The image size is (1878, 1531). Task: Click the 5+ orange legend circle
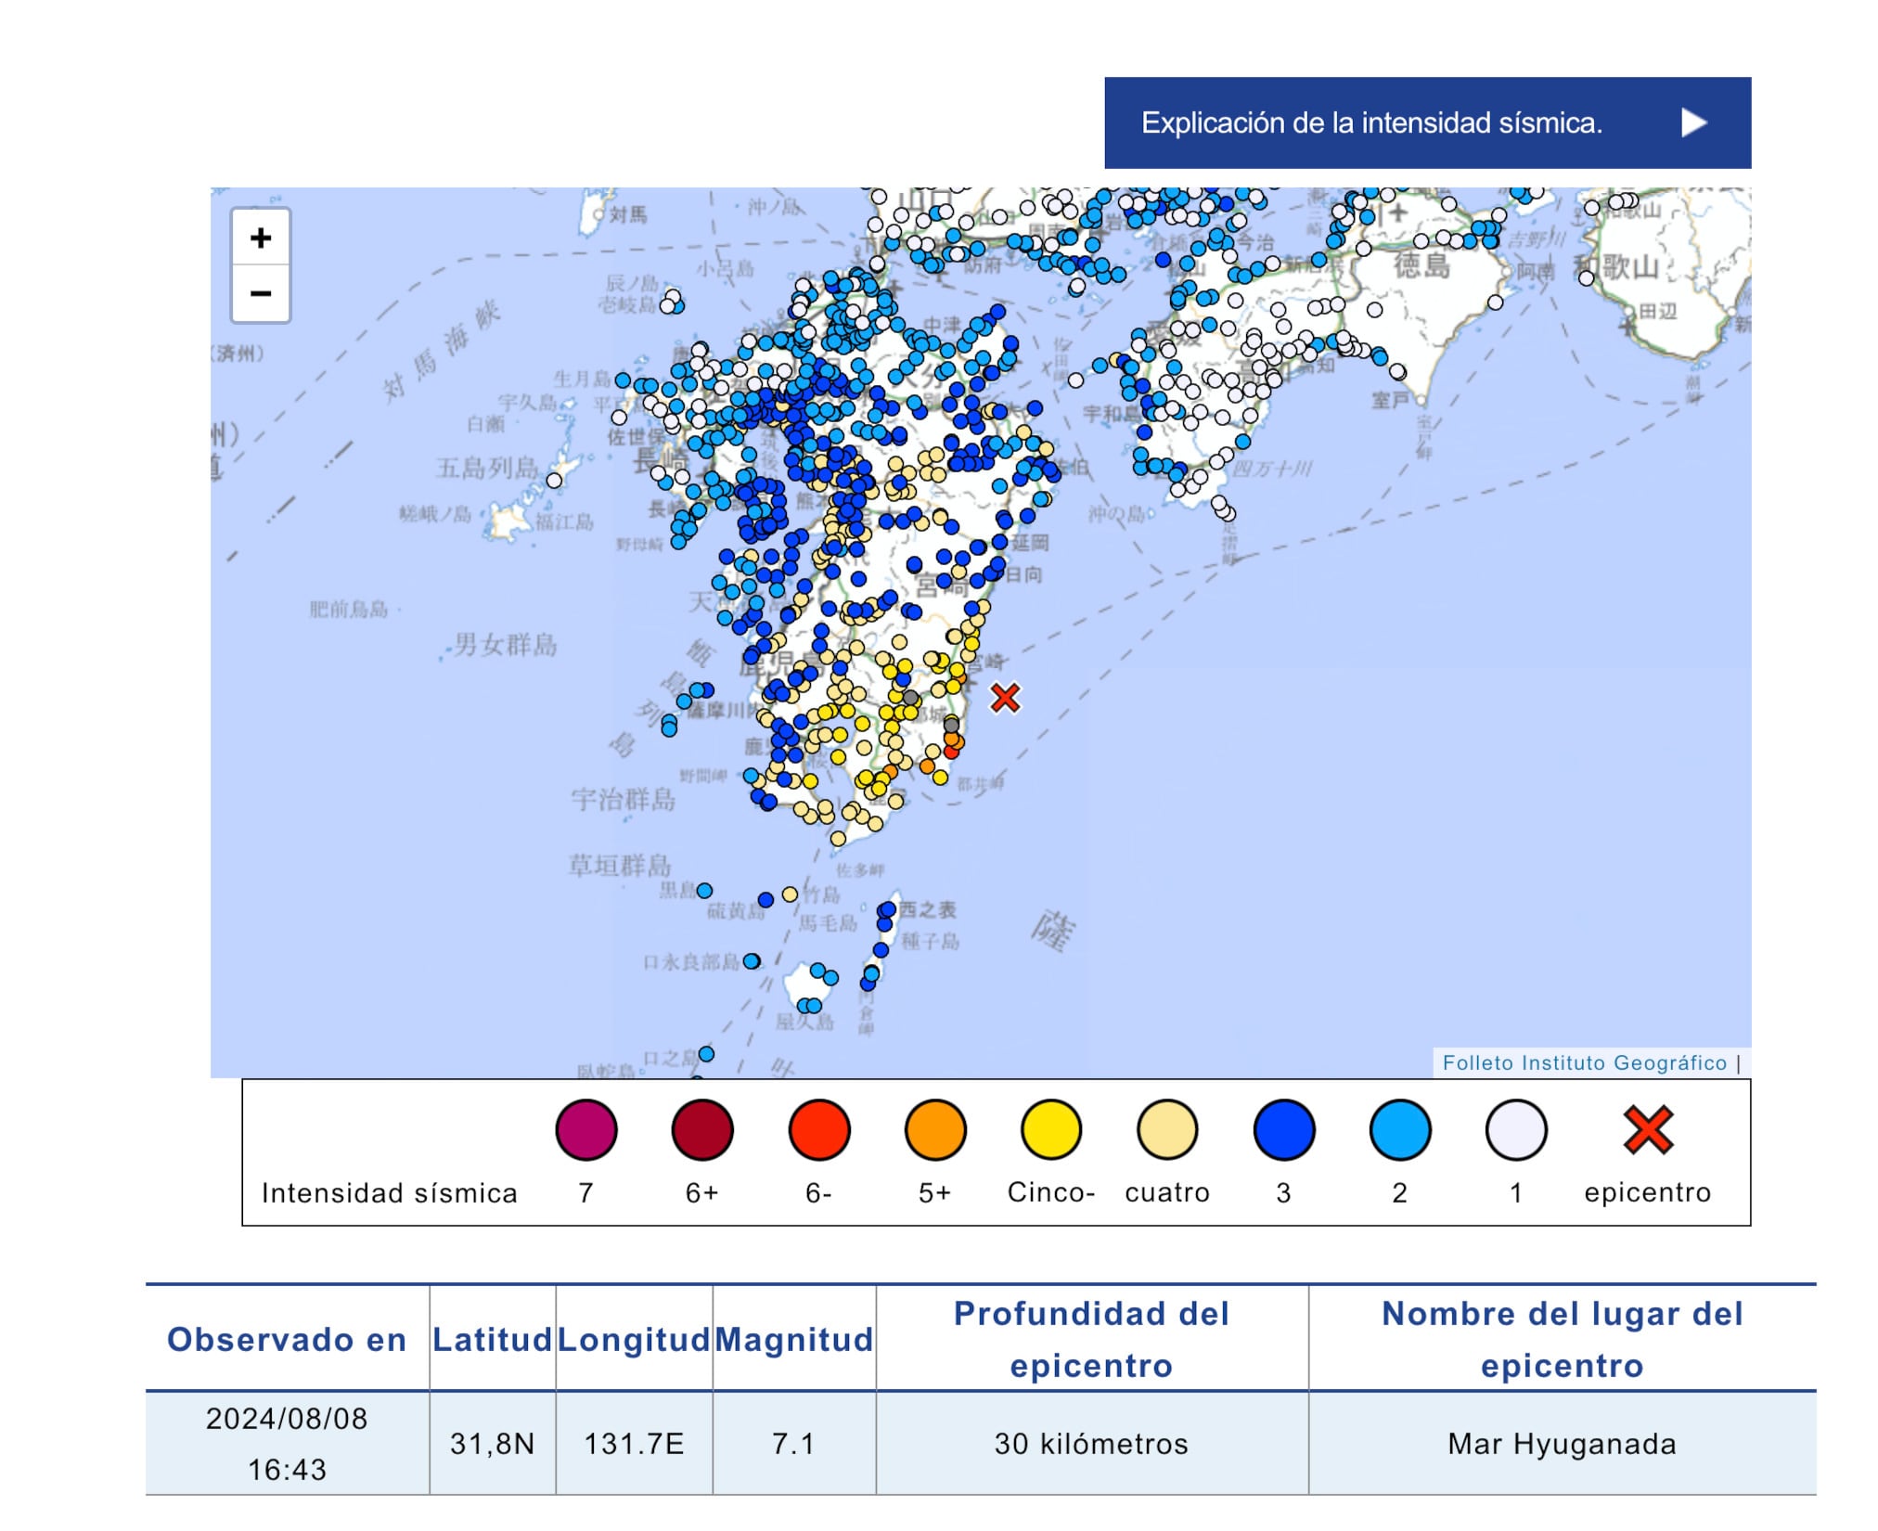click(935, 1130)
